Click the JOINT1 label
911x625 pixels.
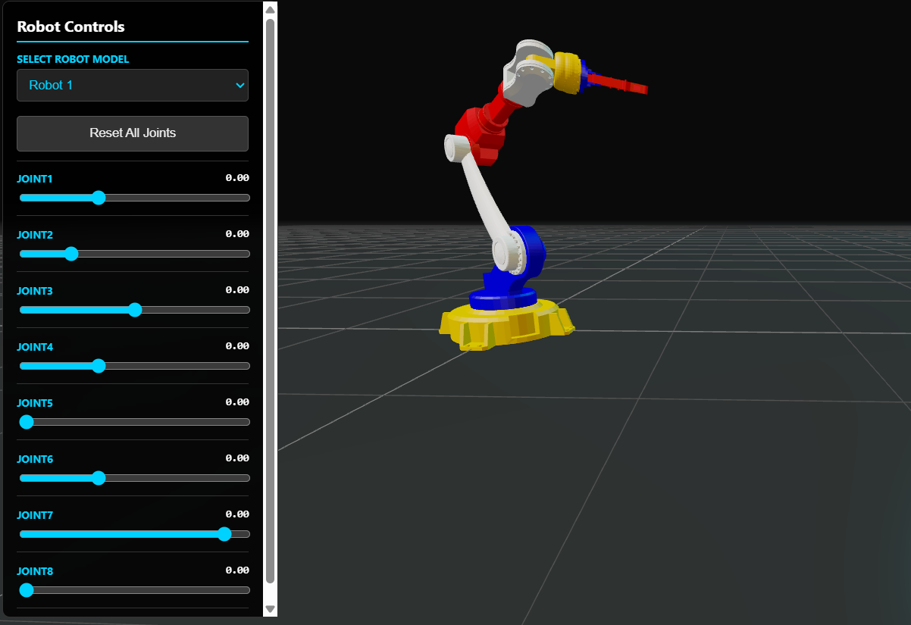[35, 179]
